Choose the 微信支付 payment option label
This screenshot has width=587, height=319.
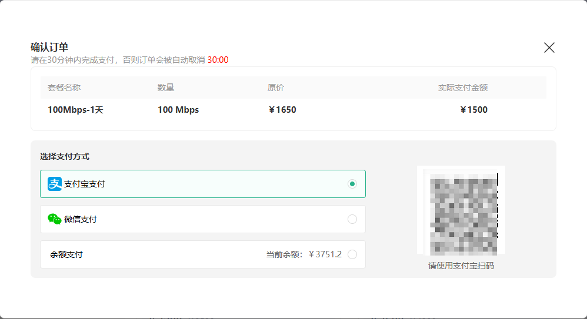point(81,219)
